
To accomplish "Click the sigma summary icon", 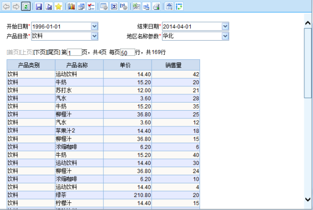I will click(114, 7).
